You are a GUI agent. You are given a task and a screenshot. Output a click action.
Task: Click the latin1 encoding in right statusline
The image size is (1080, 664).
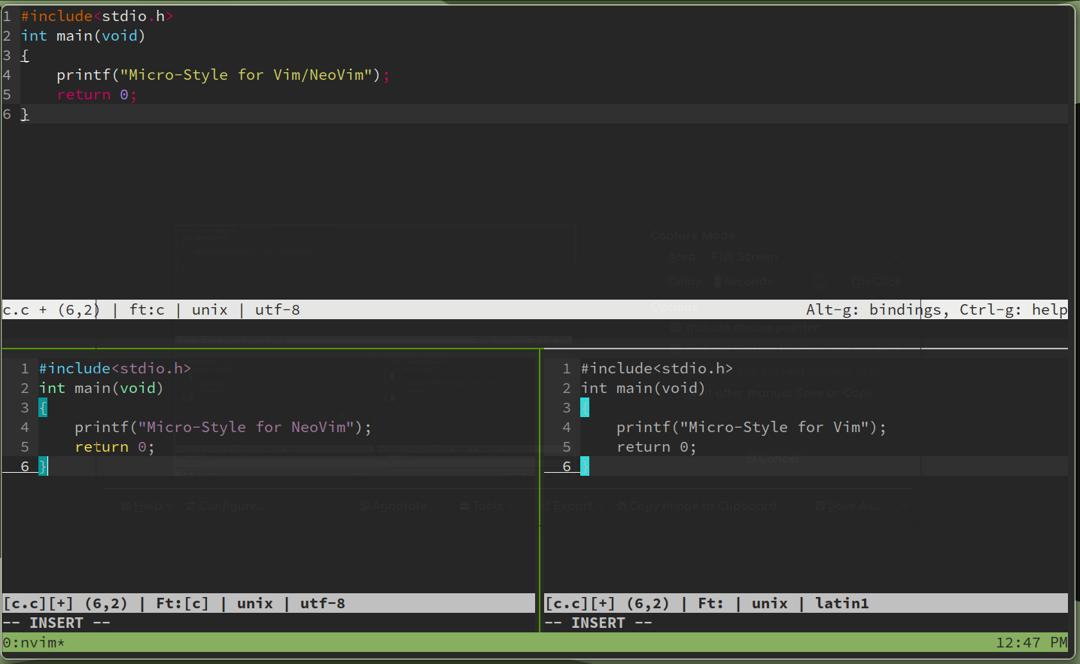841,603
